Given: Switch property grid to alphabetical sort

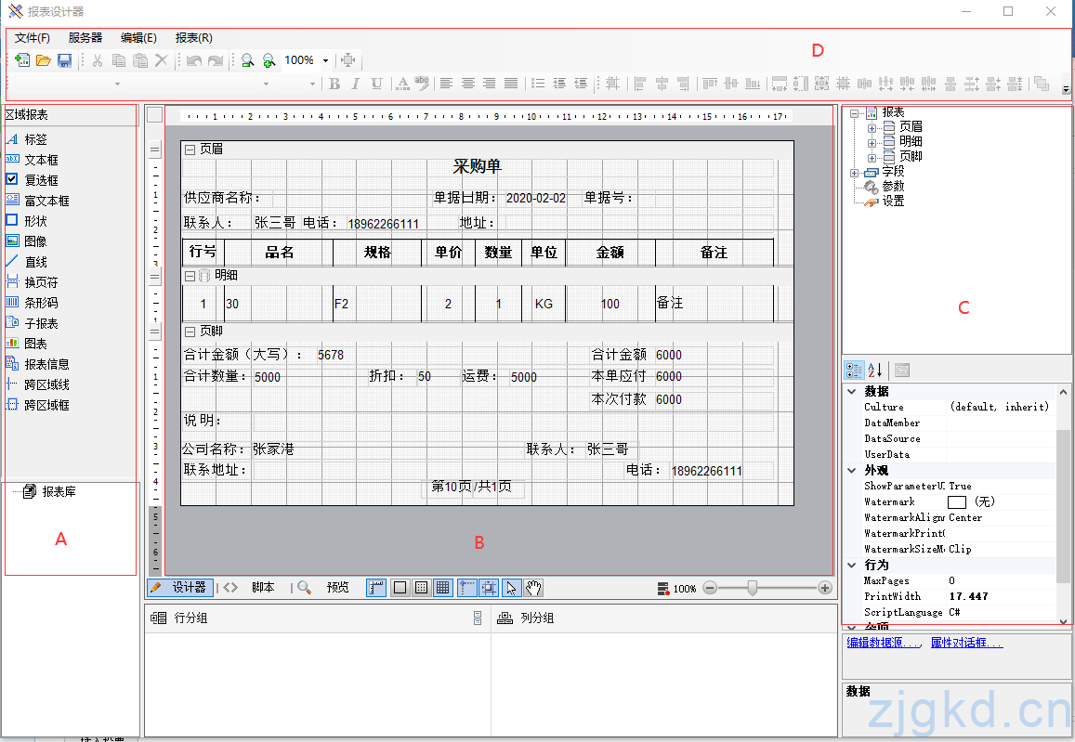Looking at the screenshot, I should coord(875,371).
